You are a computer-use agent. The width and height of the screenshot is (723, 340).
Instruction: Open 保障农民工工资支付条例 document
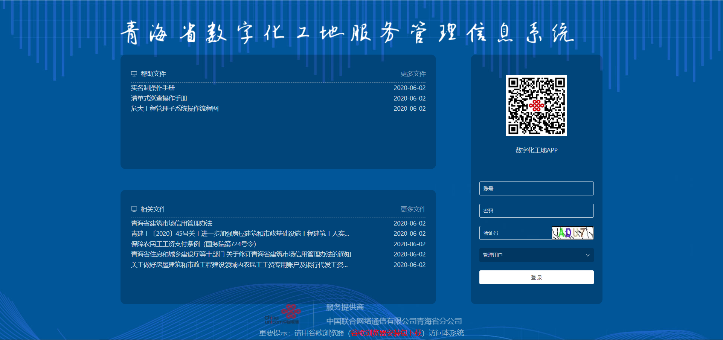tap(194, 244)
